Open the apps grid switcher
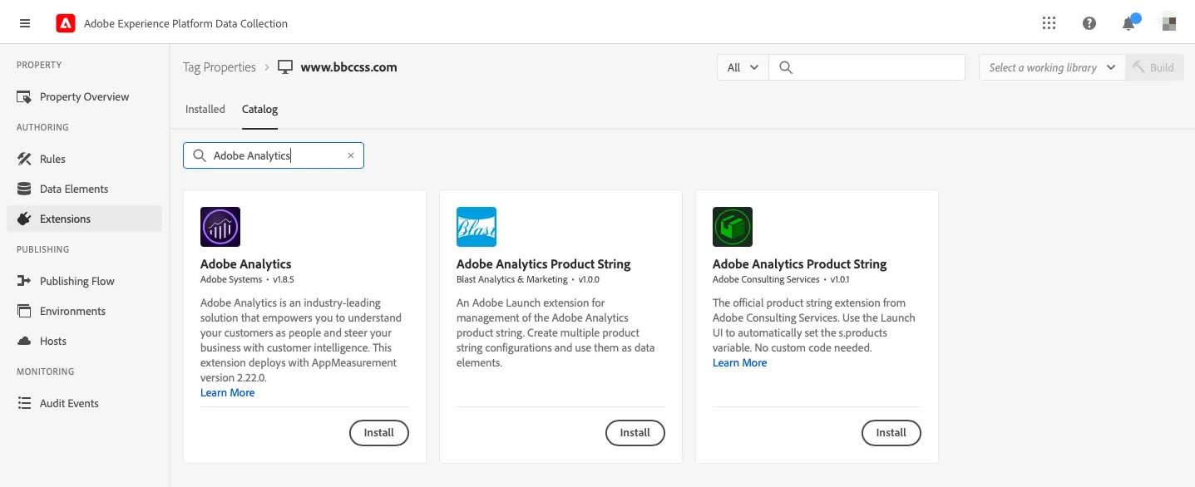 1049,23
